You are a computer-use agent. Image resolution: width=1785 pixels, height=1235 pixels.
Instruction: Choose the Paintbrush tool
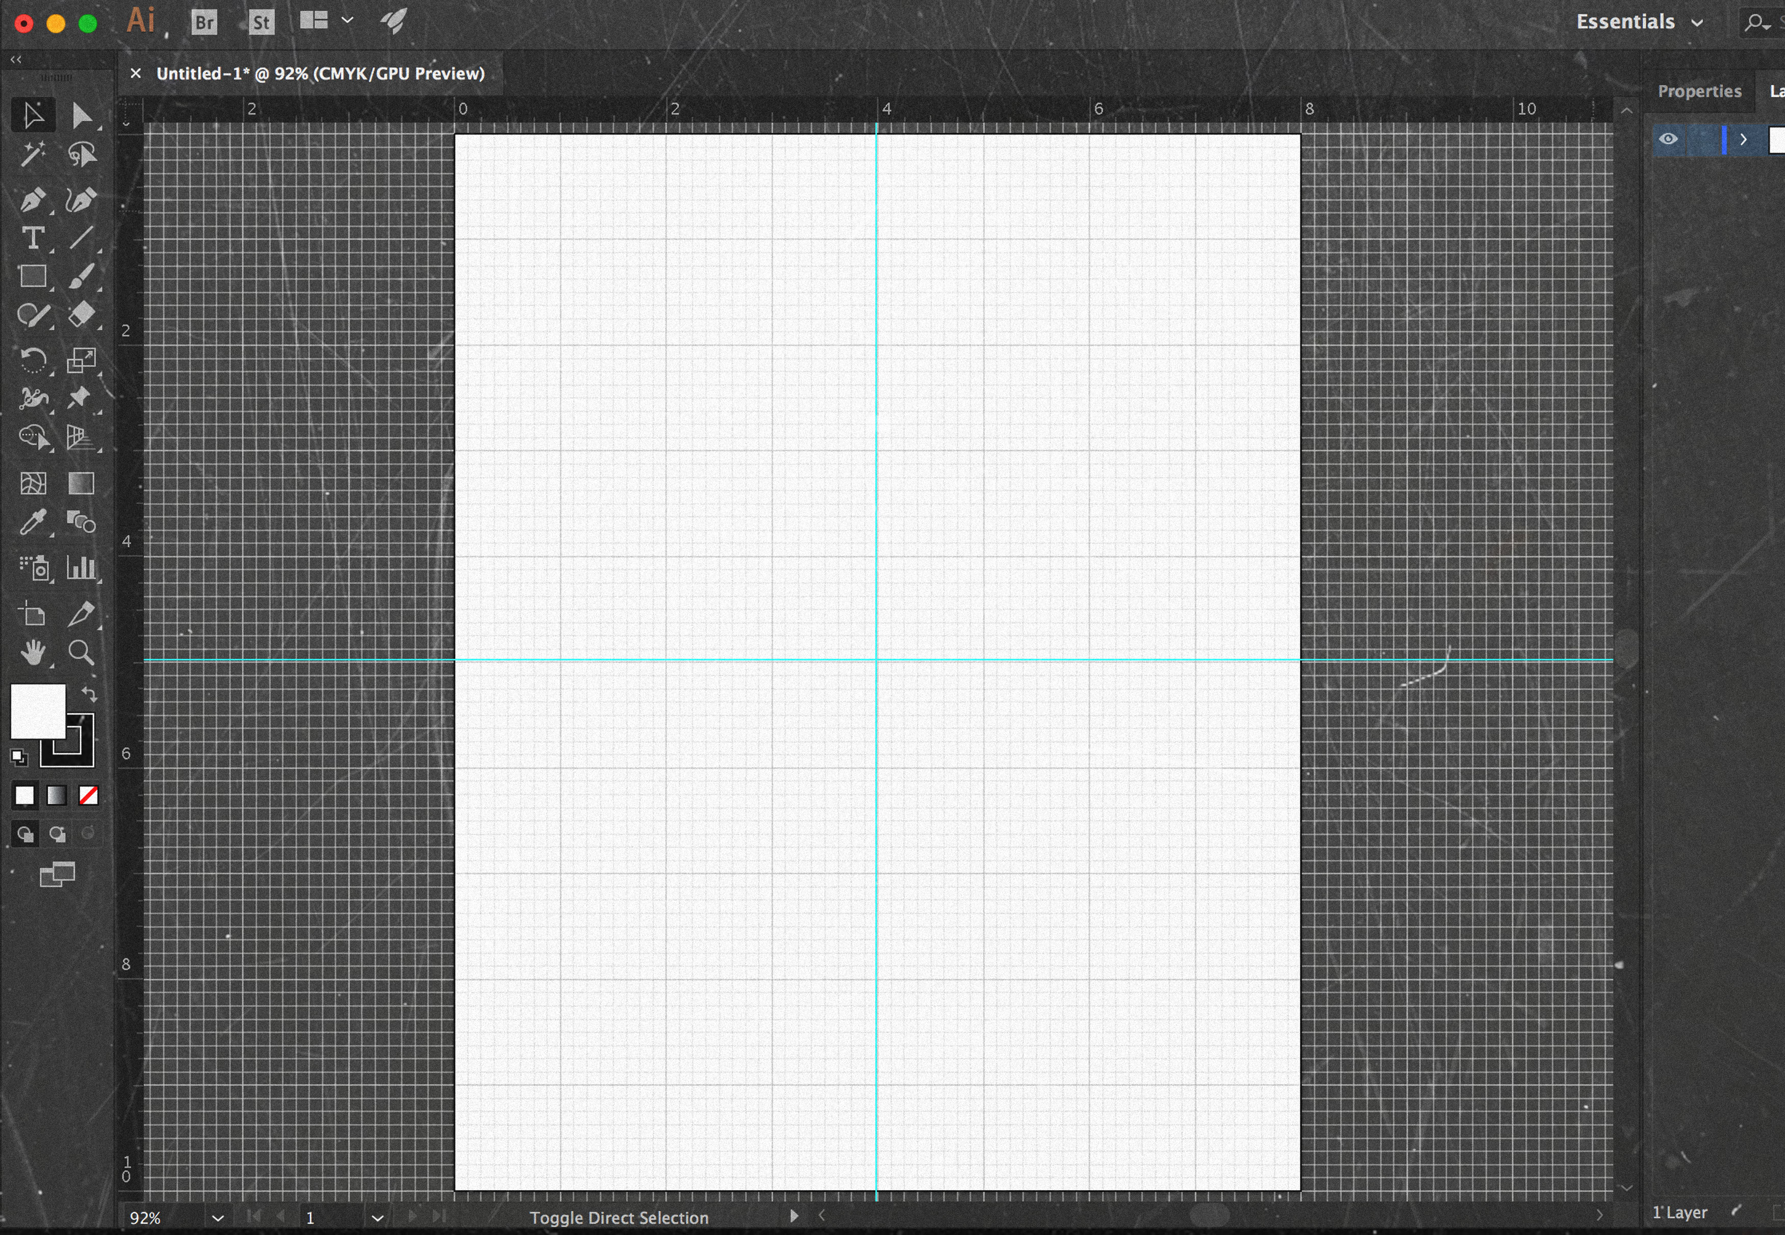pos(81,276)
